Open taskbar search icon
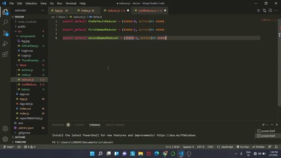The height and width of the screenshot is (158, 281). pos(101,154)
